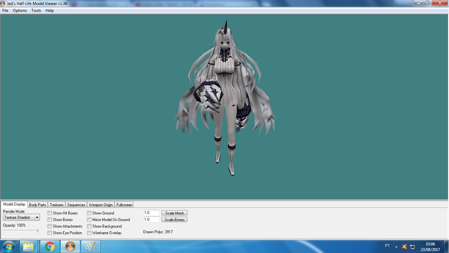Enable the Show Ground checkbox
The image size is (449, 253).
pyautogui.click(x=89, y=213)
